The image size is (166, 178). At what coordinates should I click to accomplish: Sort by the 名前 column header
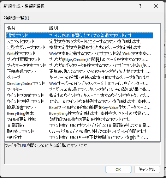click(26, 28)
